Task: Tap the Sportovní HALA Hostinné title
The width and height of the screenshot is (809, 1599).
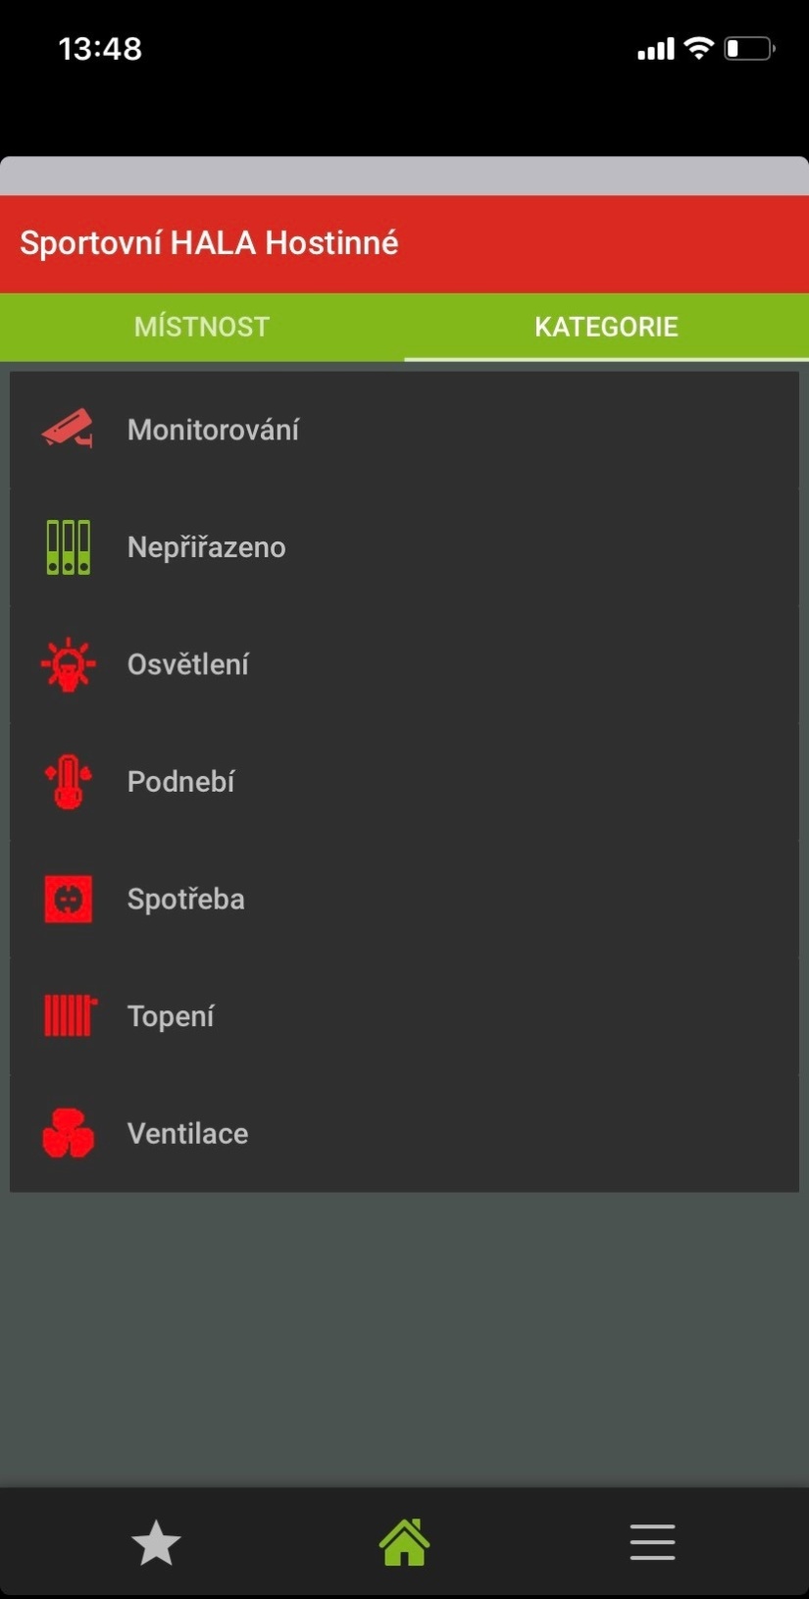Action: 209,243
